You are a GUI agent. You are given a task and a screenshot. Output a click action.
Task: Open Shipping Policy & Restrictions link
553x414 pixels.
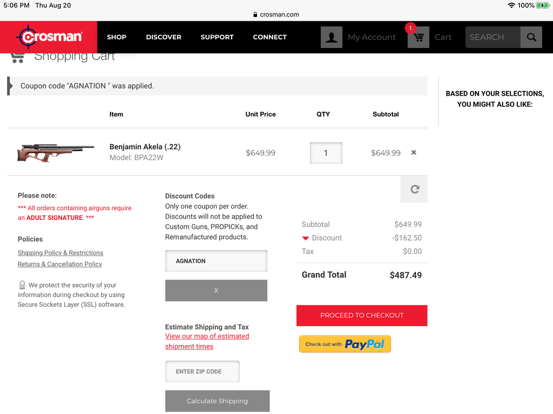click(60, 253)
